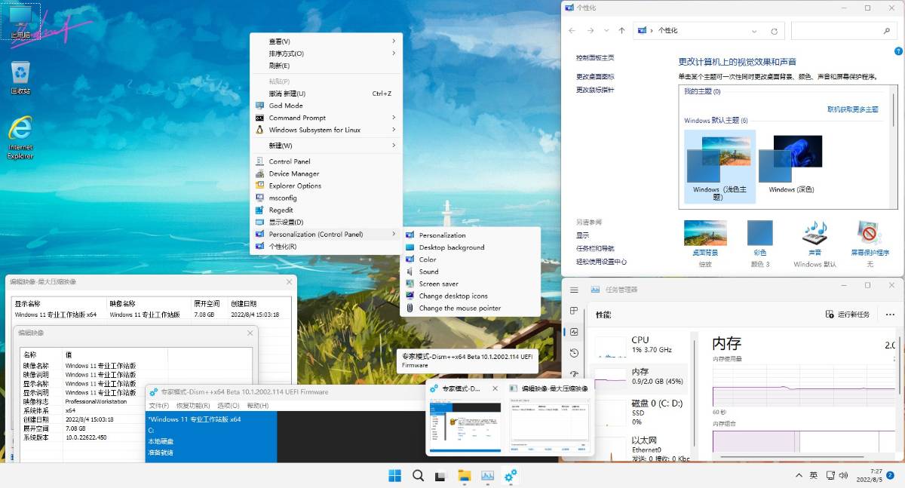This screenshot has width=905, height=488.
Task: Click 运行新任务 in Task Manager
Action: tap(848, 314)
